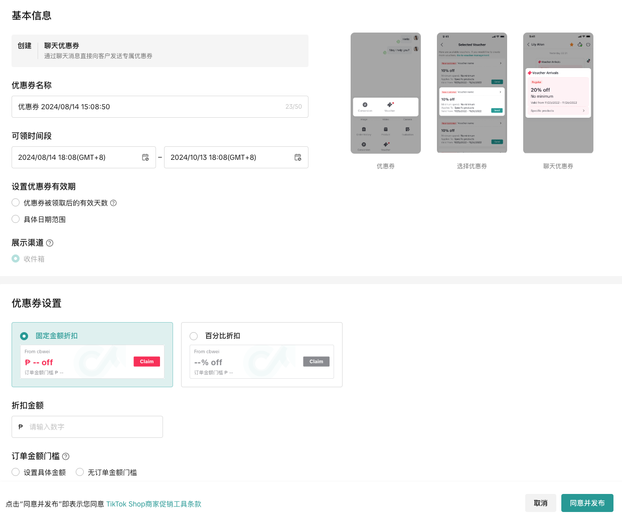Open the end date 2024/10/13 picker
622x515 pixels.
pos(226,157)
